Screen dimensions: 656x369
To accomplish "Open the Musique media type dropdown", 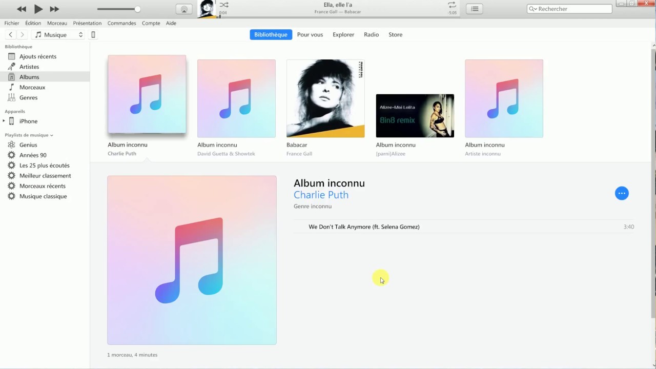I will [x=59, y=35].
